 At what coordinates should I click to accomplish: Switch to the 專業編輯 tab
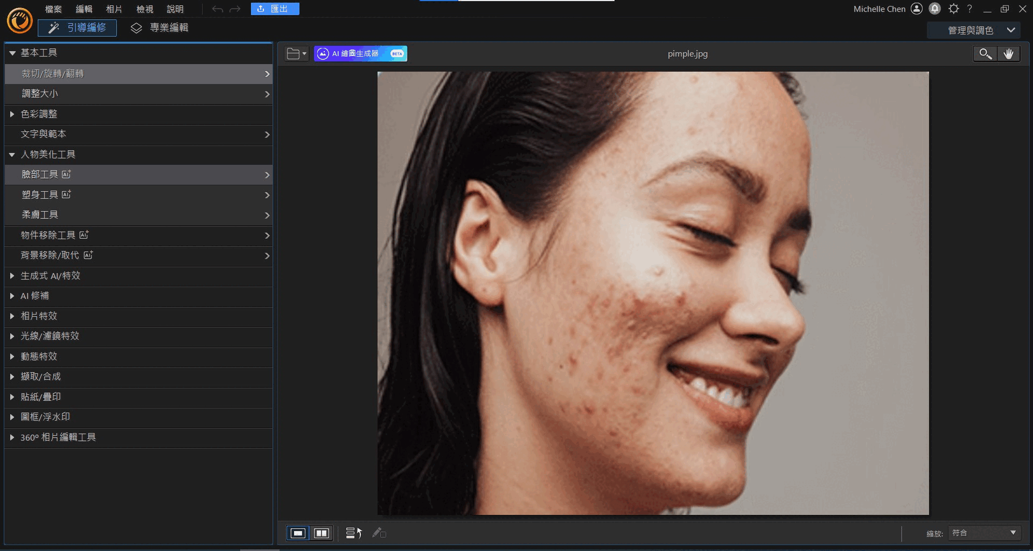pos(160,27)
